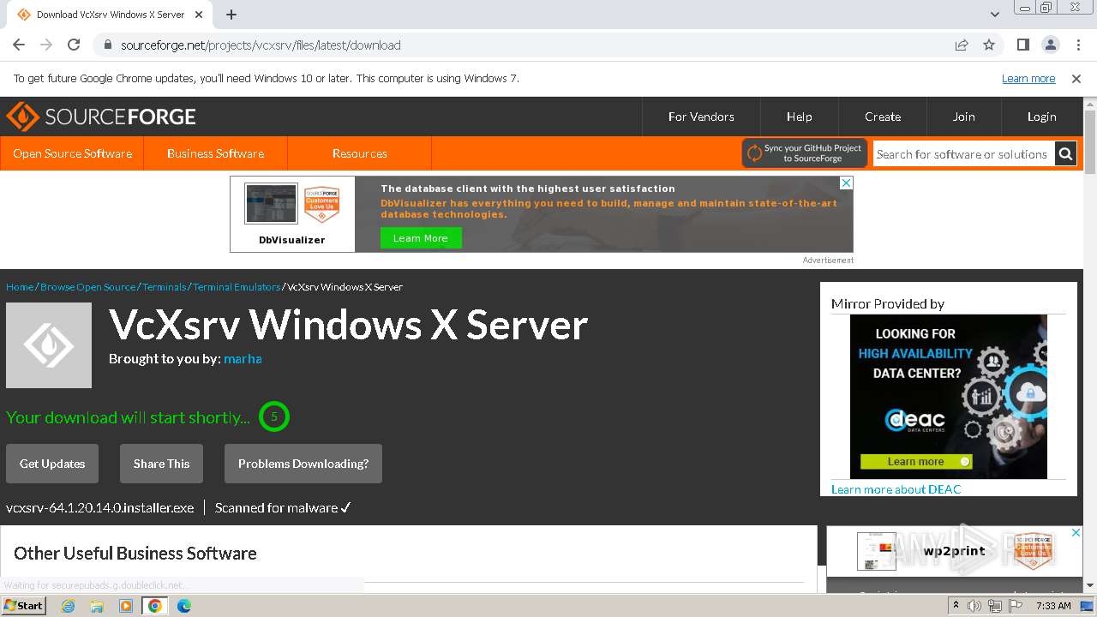The width and height of the screenshot is (1097, 617).
Task: Click the green download countdown circle
Action: click(x=274, y=417)
